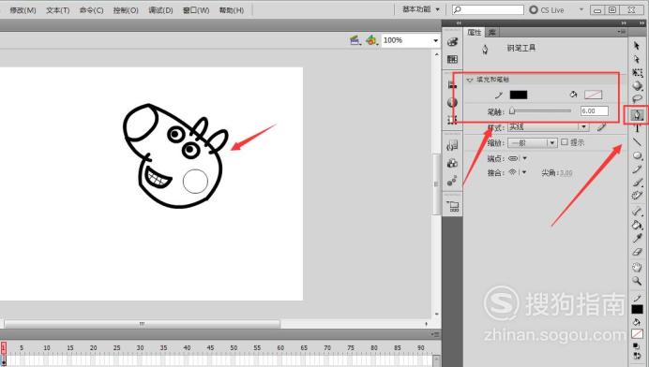Select the Eraser tool
This screenshot has width=649, height=367.
point(637,252)
